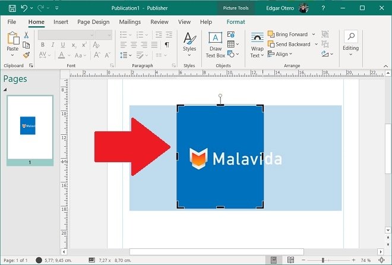This screenshot has height=265, width=392.
Task: Click the Save icon in title bar
Action: (12, 8)
